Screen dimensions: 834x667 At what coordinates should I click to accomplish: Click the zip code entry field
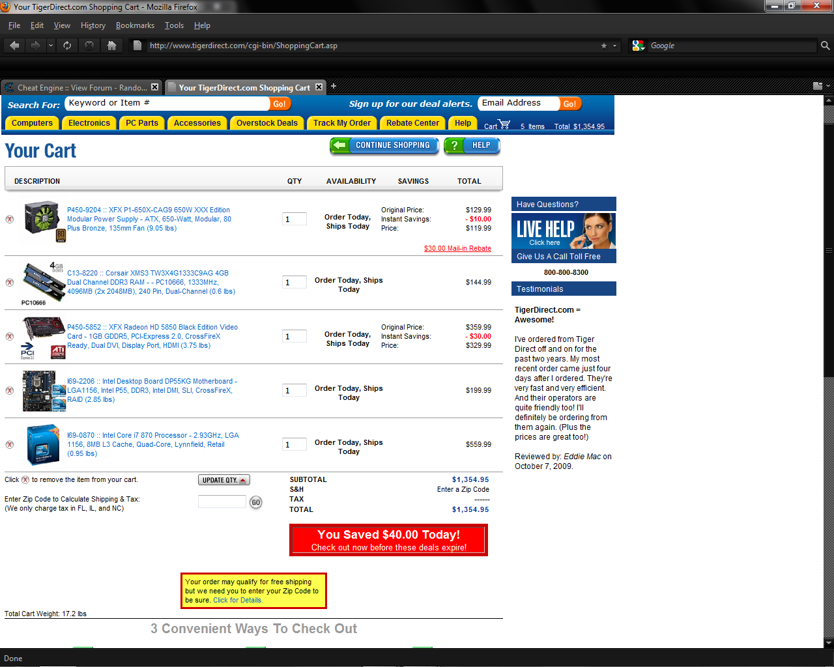(x=222, y=502)
